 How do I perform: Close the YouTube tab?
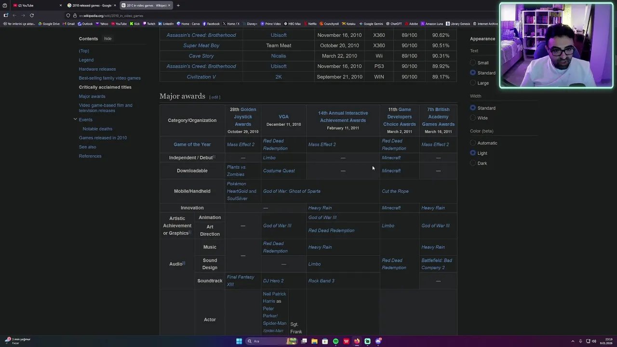[x=61, y=5]
